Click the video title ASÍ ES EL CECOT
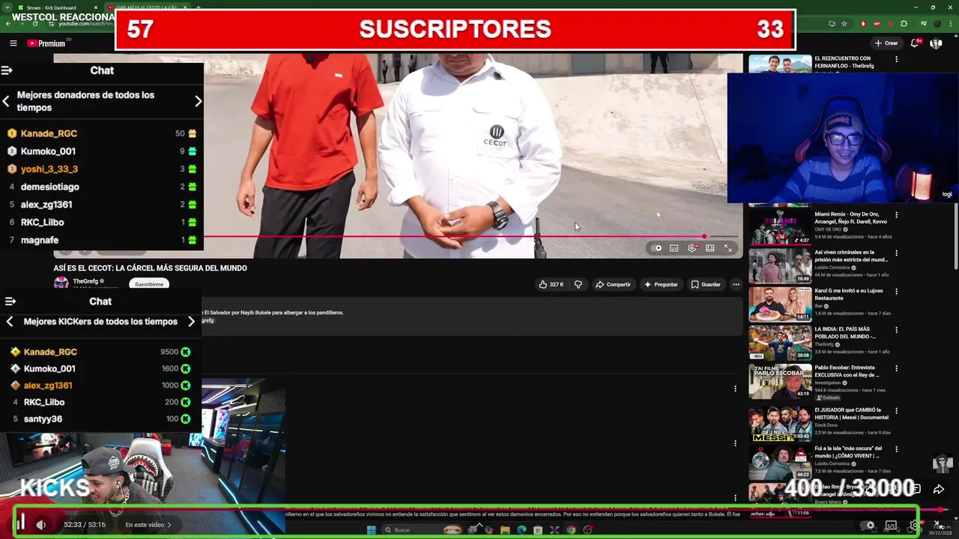This screenshot has width=959, height=539. pos(150,268)
